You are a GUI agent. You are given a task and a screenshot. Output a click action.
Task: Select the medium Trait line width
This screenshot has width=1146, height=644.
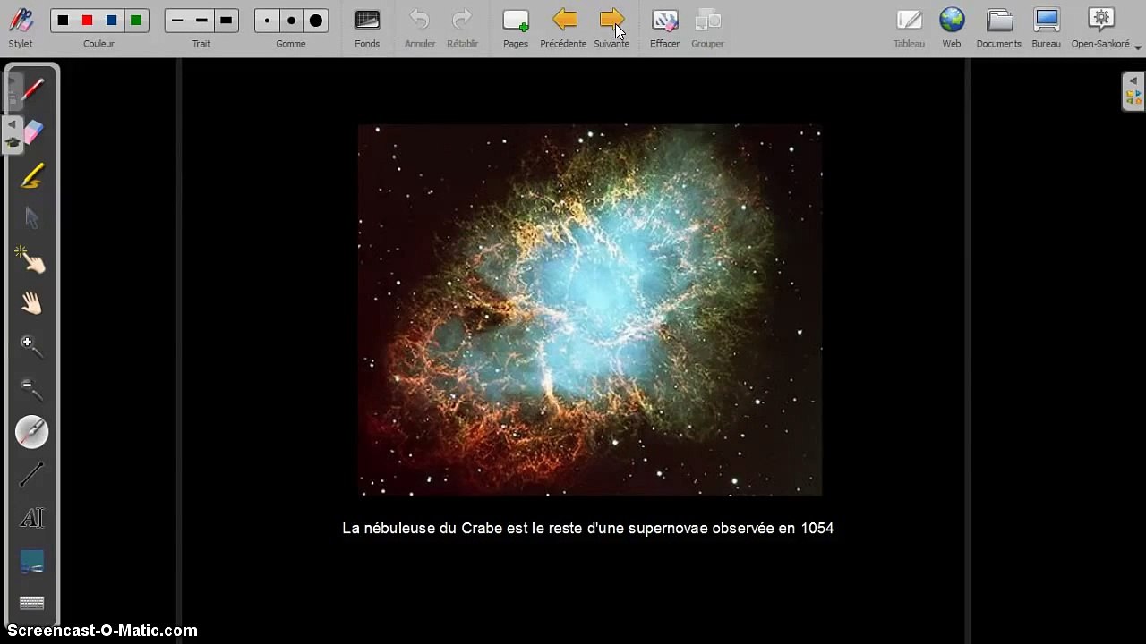click(x=201, y=21)
